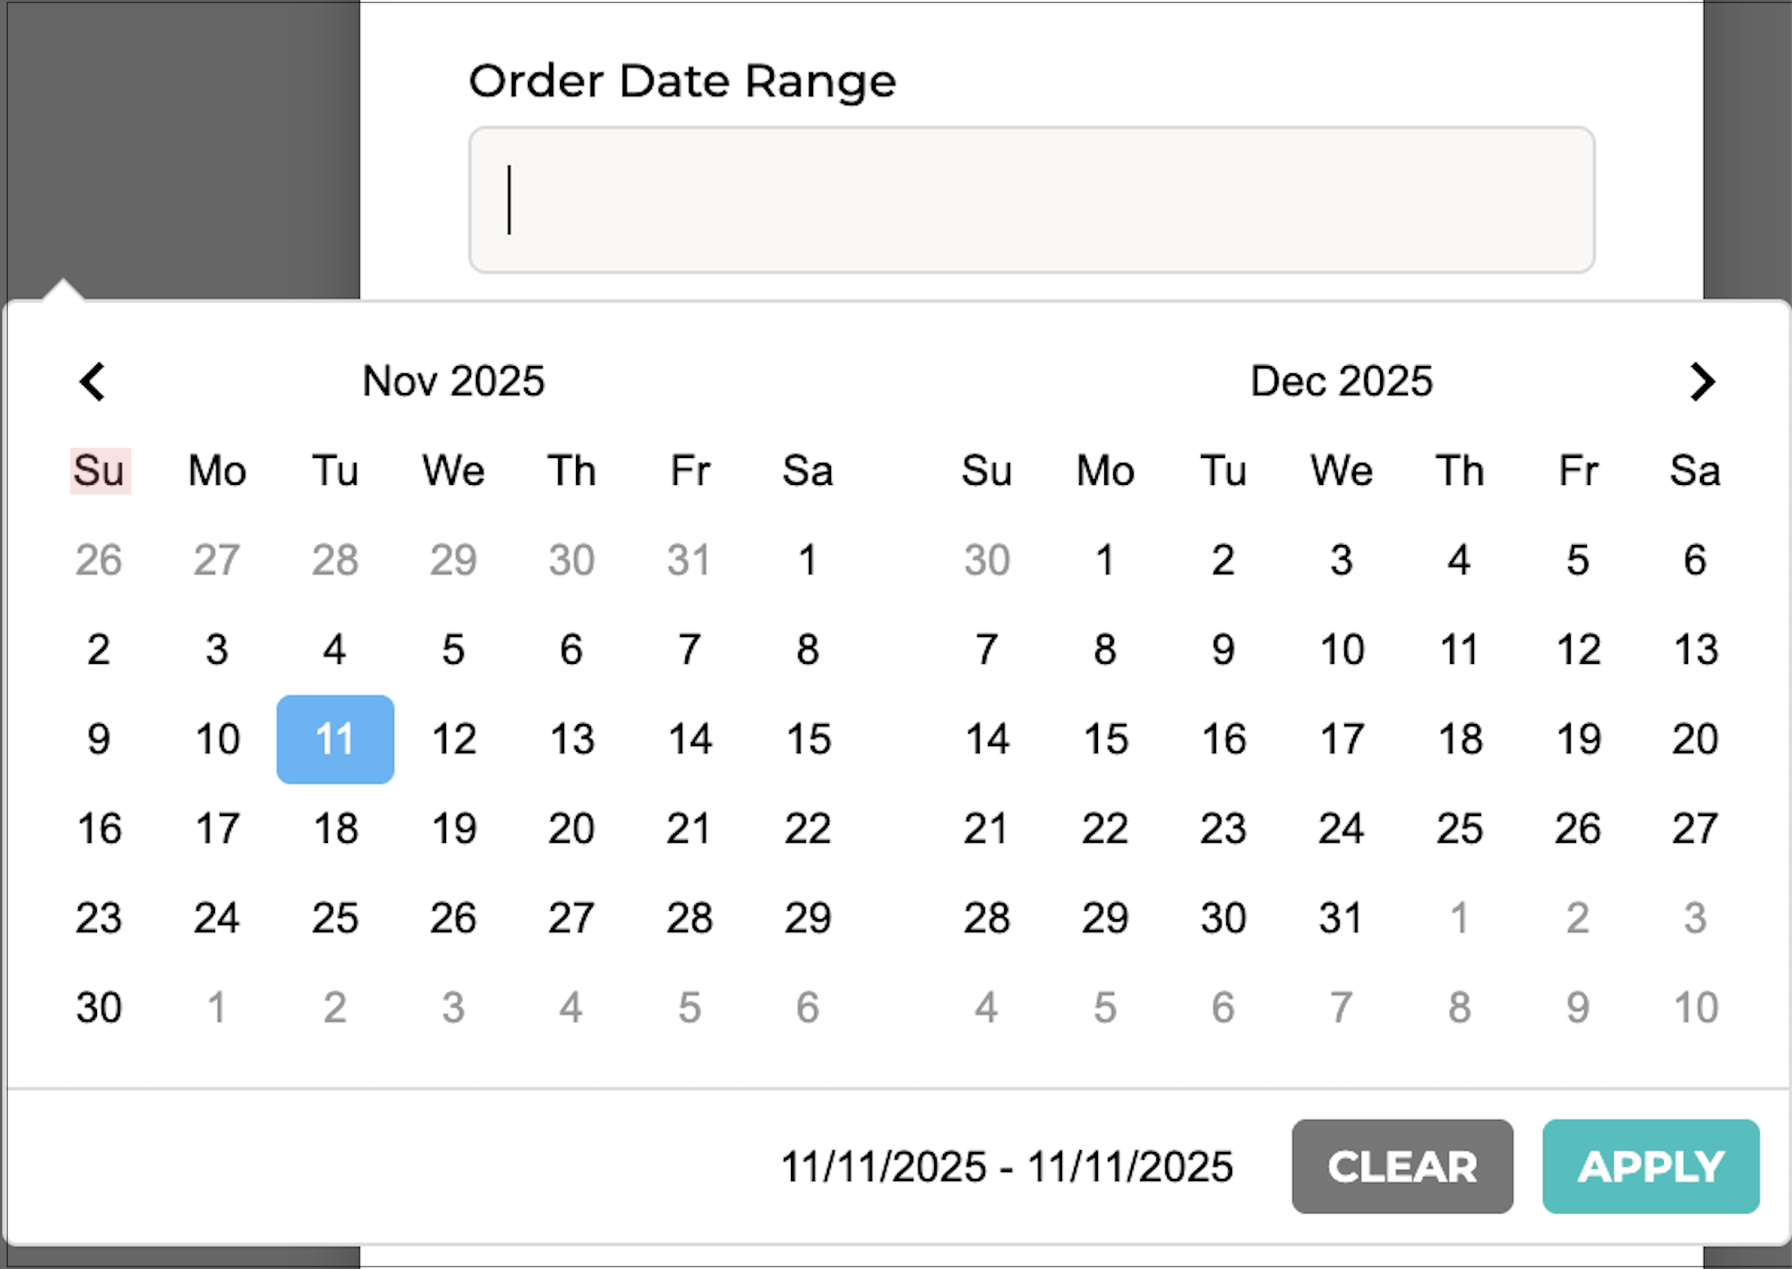Viewport: 1792px width, 1269px height.
Task: Click the Dec 2025 month heading
Action: (1341, 382)
